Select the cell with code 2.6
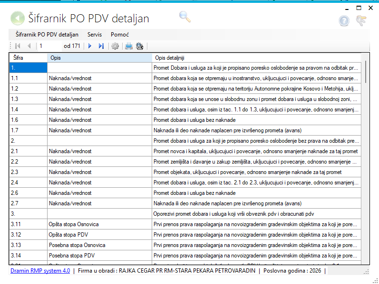 tap(28, 193)
